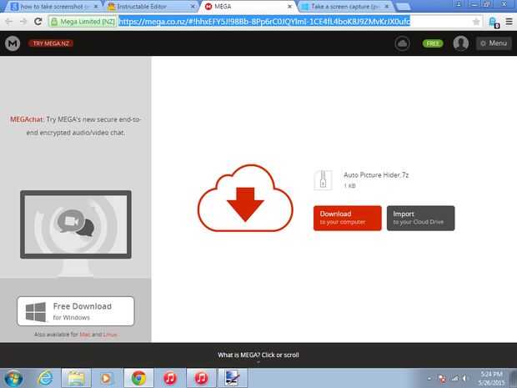This screenshot has height=388, width=517.
Task: Click What is MEGA? Click or scroll bar
Action: (x=258, y=355)
